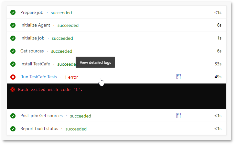Click the green check icon beside Prepare job
Viewport: 235px width, 145px height.
coord(13,13)
